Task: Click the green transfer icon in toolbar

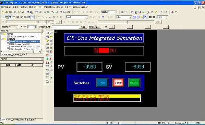Action: click(143, 12)
